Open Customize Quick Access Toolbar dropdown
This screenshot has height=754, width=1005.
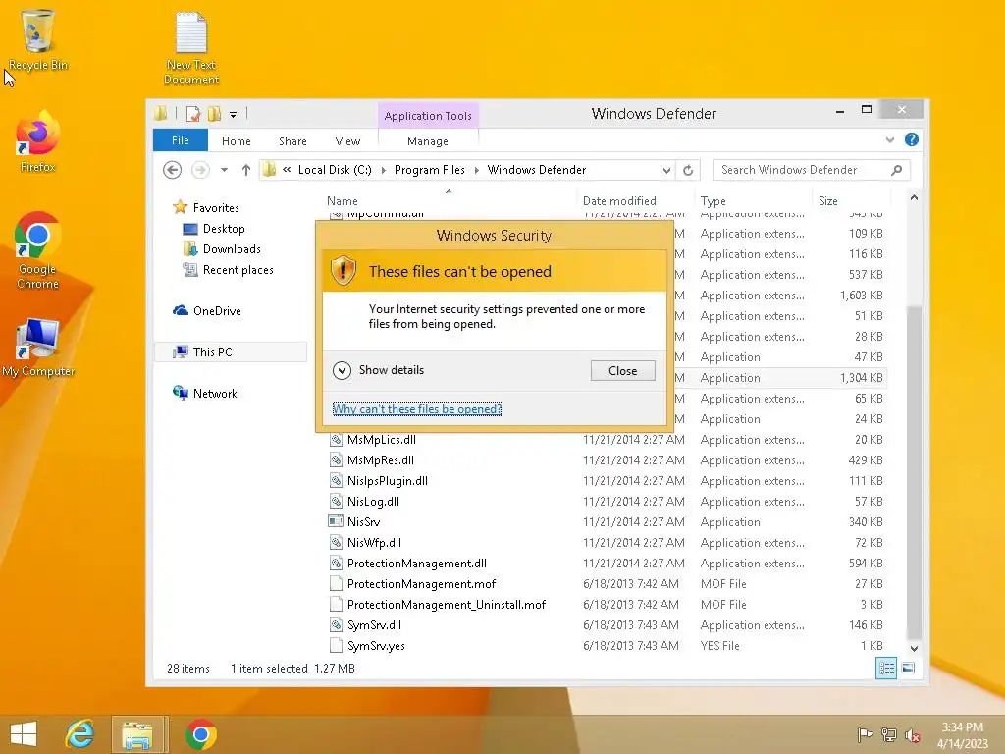click(x=233, y=115)
